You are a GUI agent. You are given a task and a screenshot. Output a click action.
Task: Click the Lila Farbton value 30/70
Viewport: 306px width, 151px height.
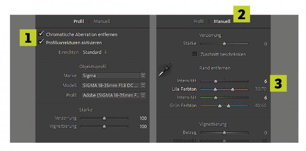pyautogui.click(x=261, y=89)
